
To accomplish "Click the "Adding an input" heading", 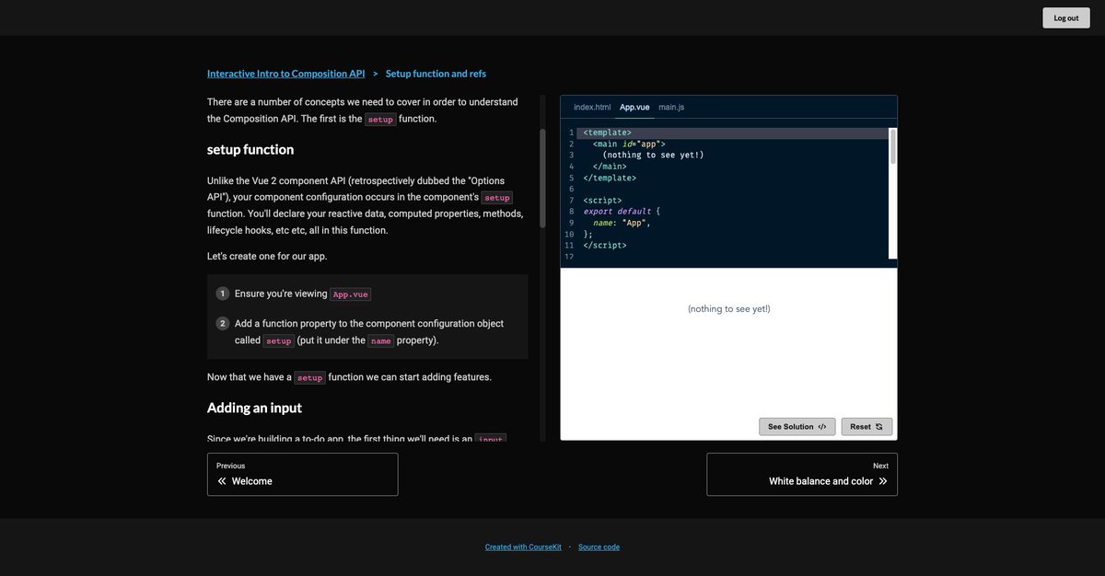I will point(254,408).
